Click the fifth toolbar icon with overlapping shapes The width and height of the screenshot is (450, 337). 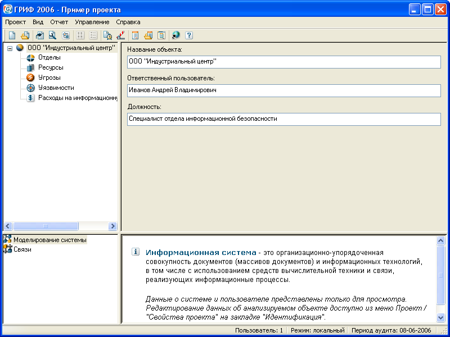tap(66, 35)
